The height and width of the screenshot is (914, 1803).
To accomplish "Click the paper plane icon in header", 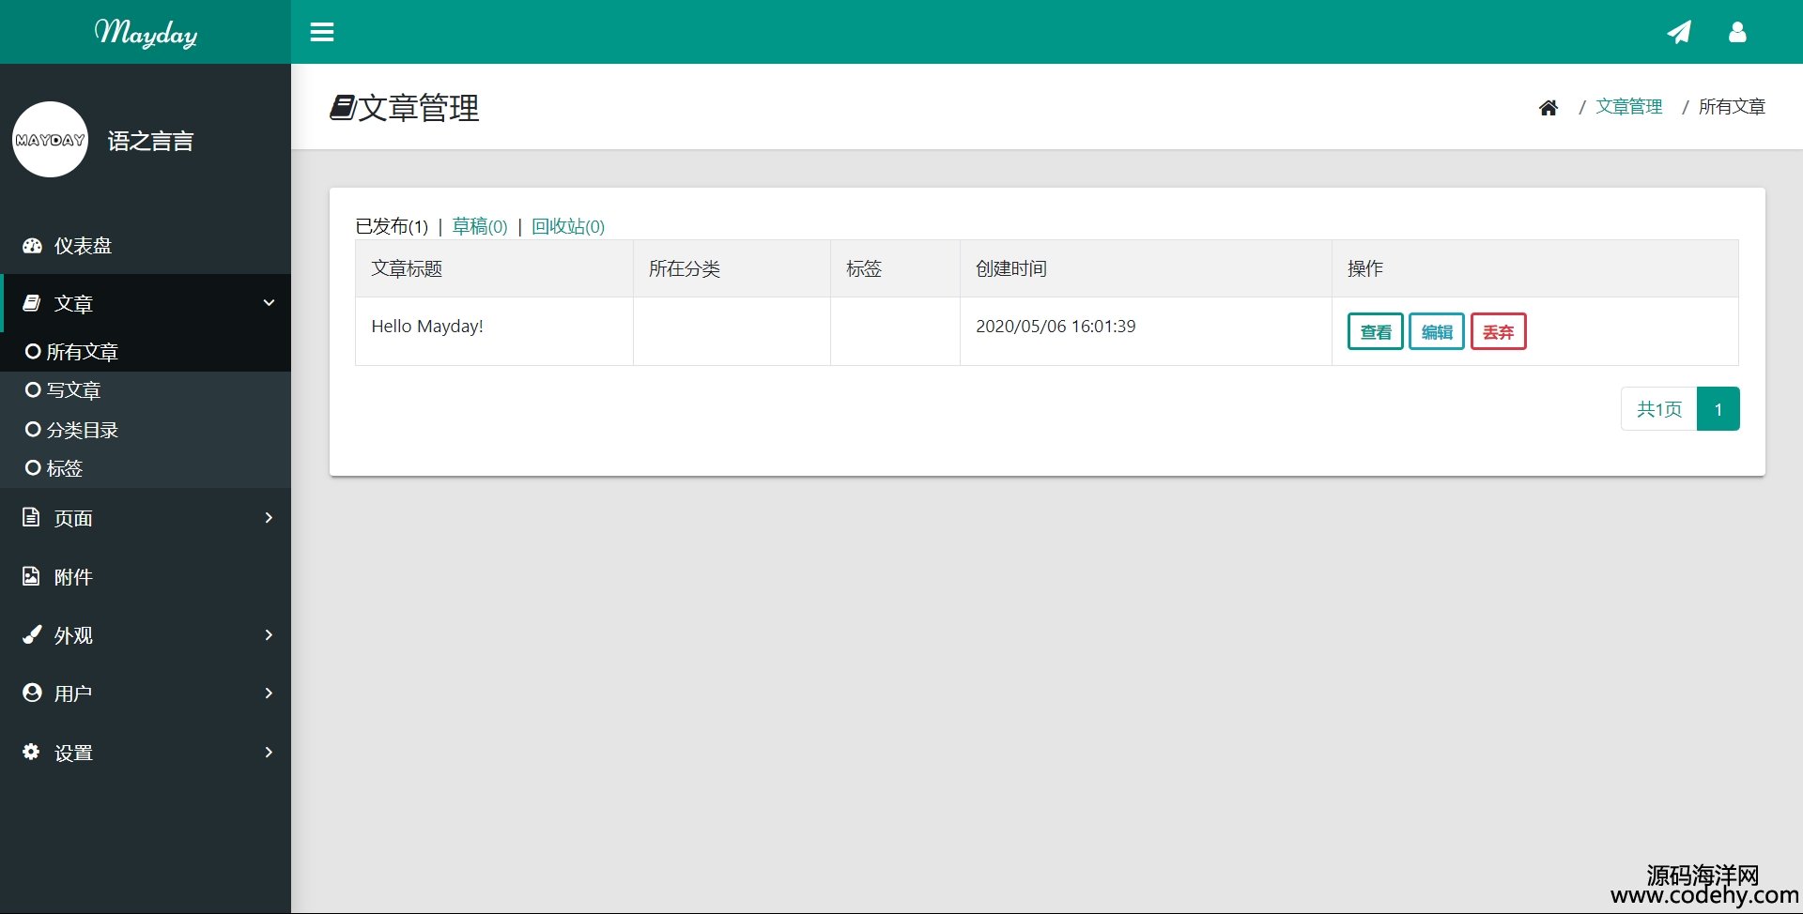I will click(x=1679, y=32).
